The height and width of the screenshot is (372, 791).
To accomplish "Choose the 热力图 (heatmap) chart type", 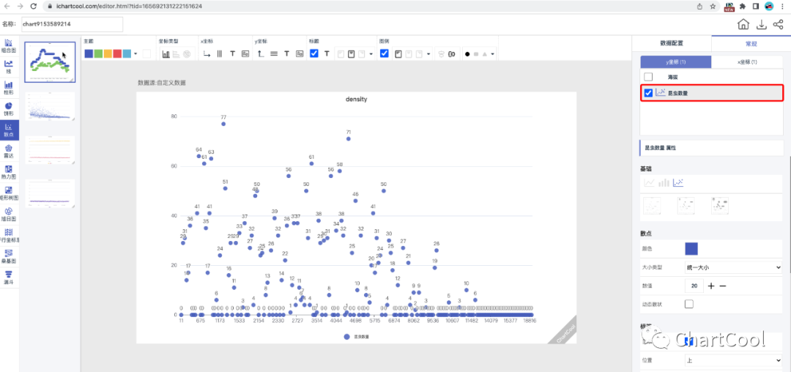I will click(9, 172).
